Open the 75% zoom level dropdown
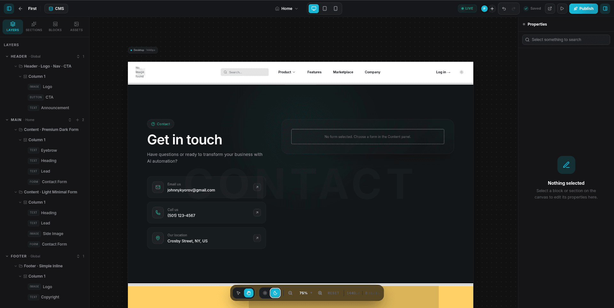614x308 pixels. [306, 293]
